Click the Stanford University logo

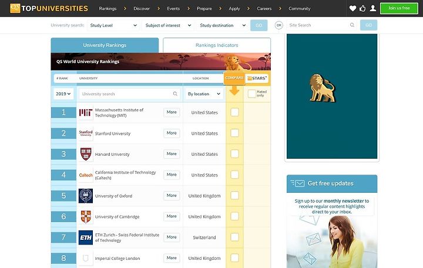(x=86, y=133)
